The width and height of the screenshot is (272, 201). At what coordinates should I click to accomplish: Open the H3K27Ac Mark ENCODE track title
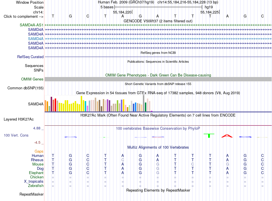pos(158,115)
